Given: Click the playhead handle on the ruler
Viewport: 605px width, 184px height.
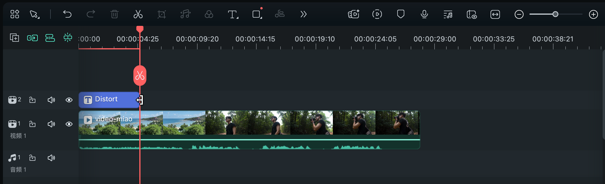Looking at the screenshot, I should coord(140,29).
